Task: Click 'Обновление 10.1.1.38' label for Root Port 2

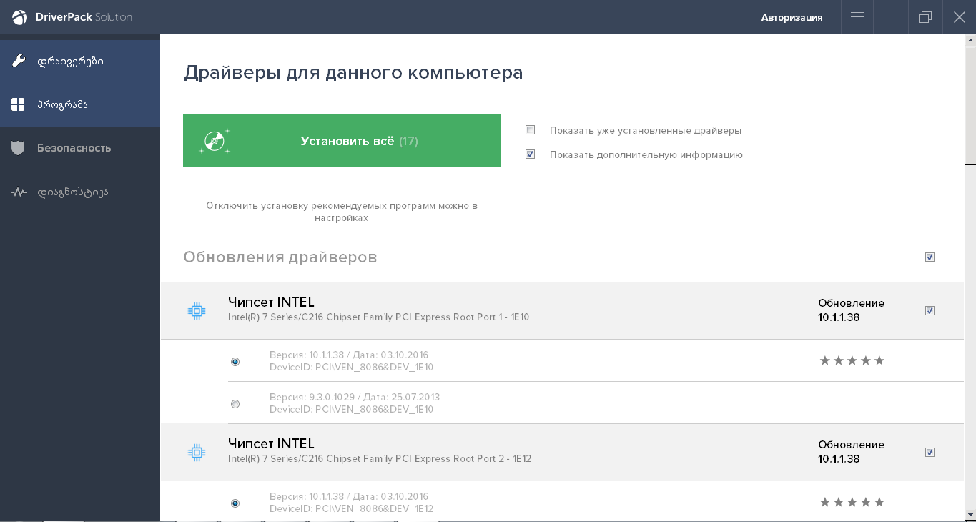Action: pos(851,452)
